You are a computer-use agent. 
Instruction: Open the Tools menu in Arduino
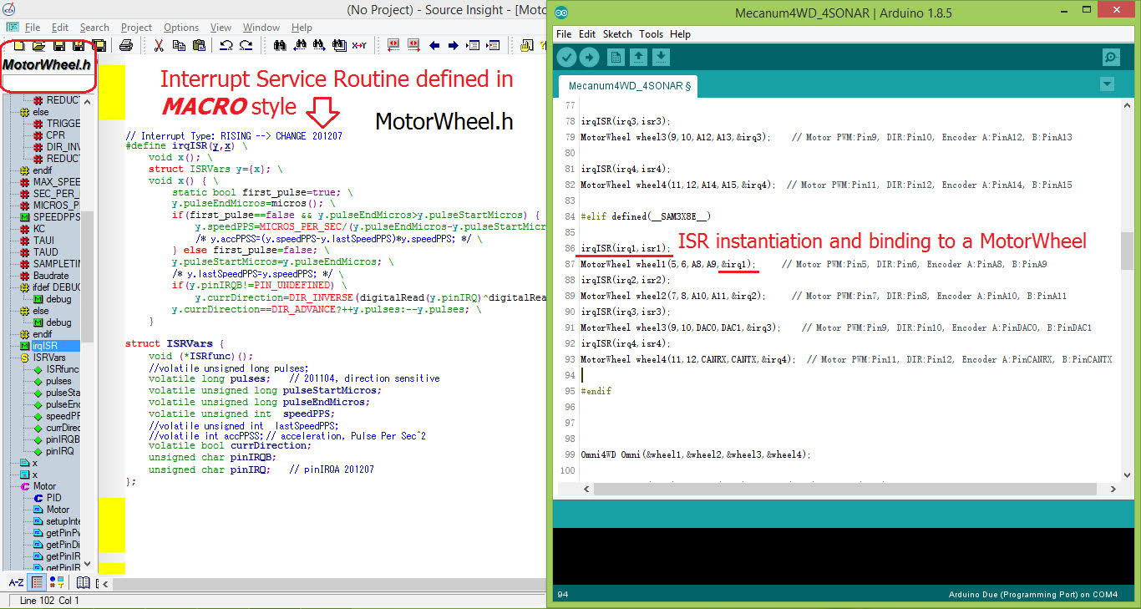click(x=651, y=34)
